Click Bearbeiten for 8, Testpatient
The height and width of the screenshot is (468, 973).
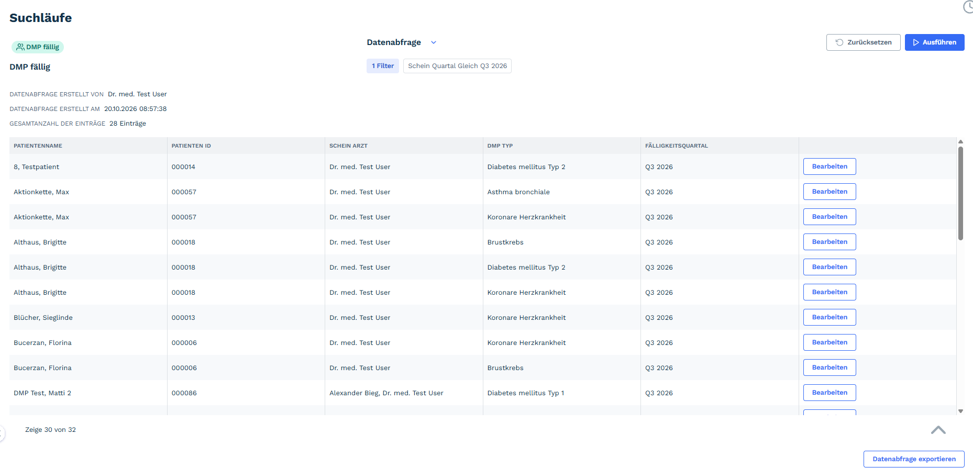point(830,166)
